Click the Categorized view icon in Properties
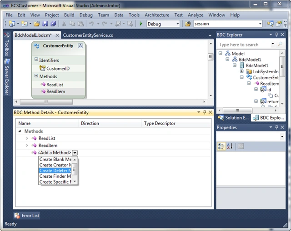 pos(221,146)
